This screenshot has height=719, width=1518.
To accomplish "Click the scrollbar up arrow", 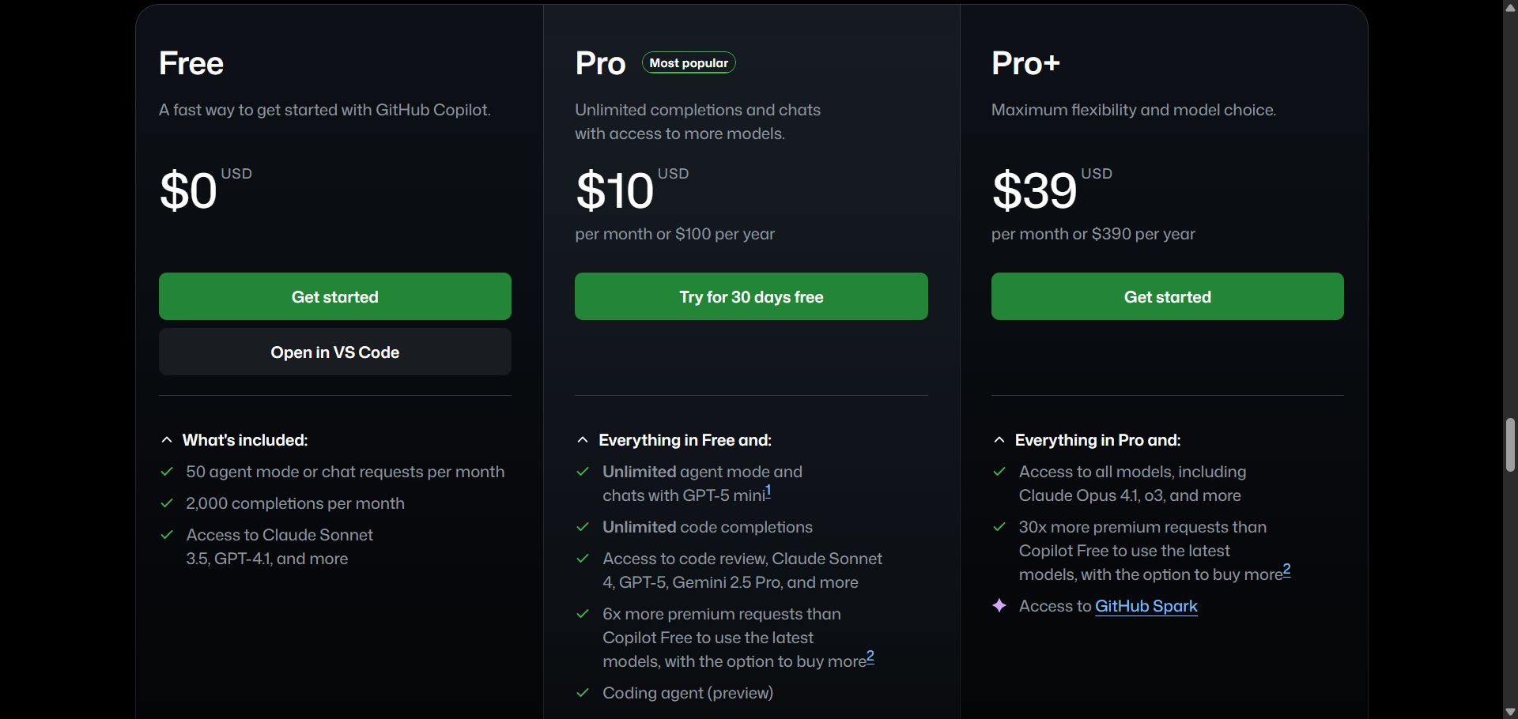I will (x=1510, y=7).
